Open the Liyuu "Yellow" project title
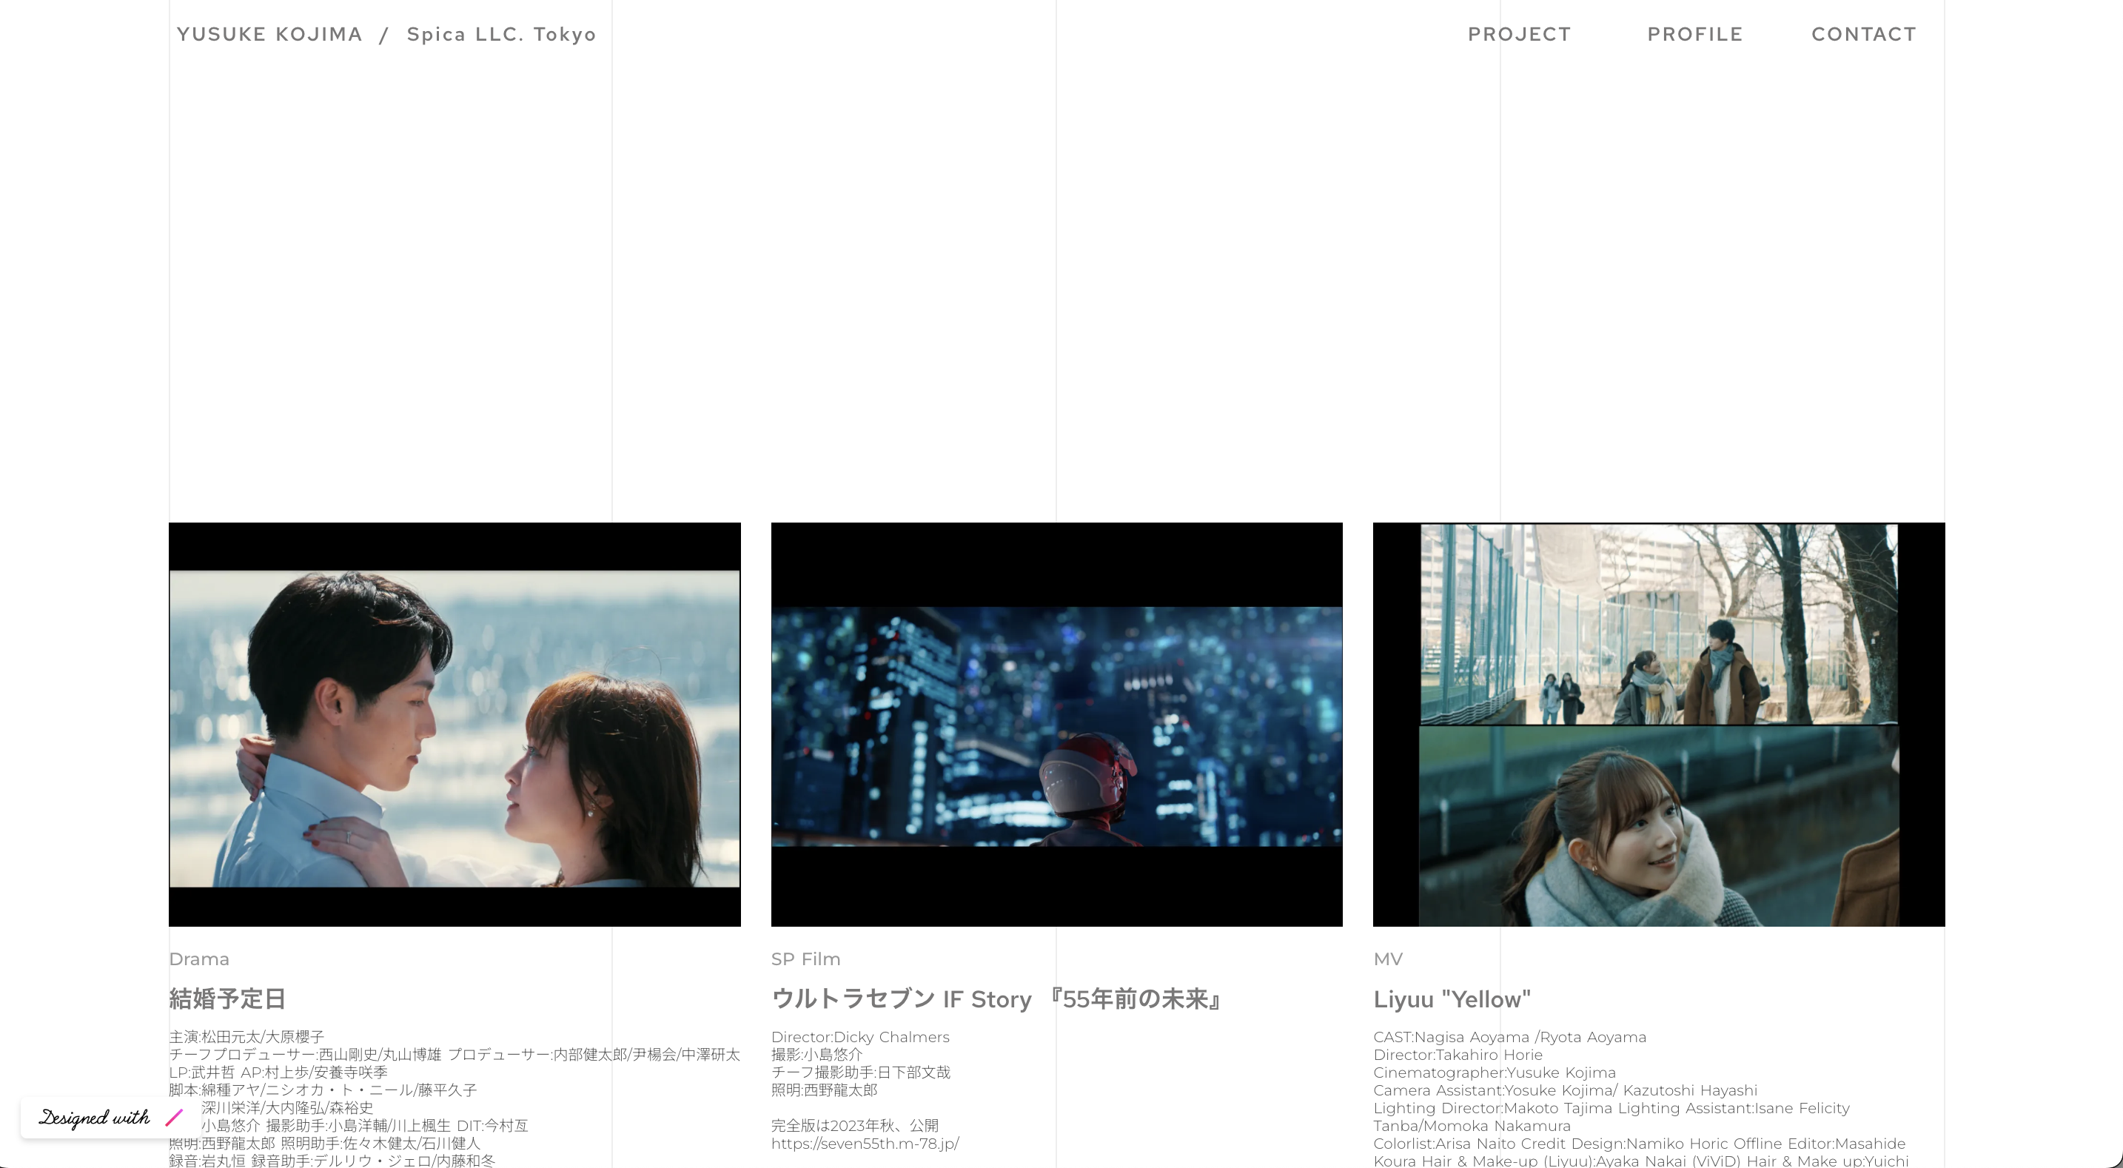2123x1168 pixels. click(x=1452, y=999)
